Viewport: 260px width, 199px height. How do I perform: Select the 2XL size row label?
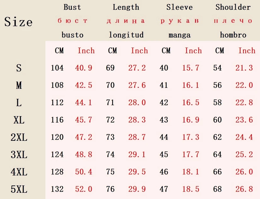pos(19,137)
